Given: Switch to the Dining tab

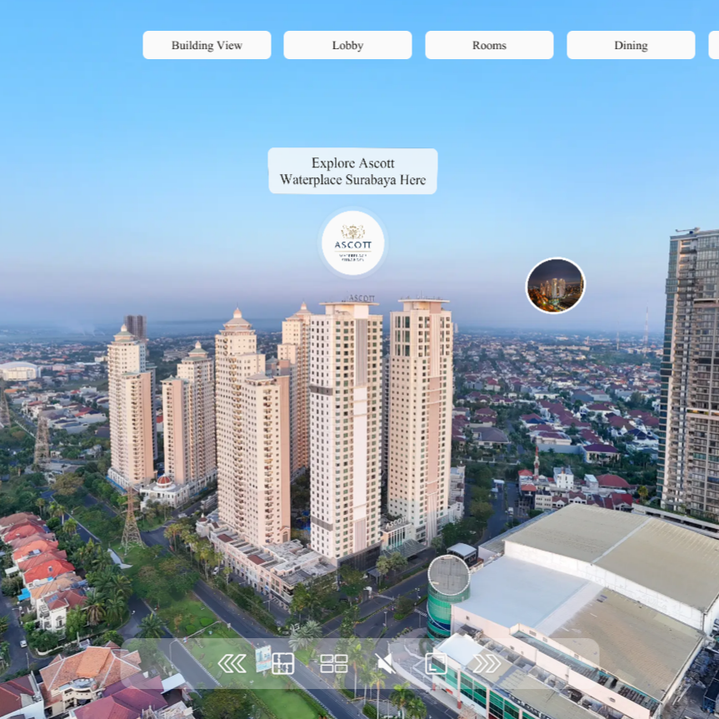Looking at the screenshot, I should tap(631, 45).
